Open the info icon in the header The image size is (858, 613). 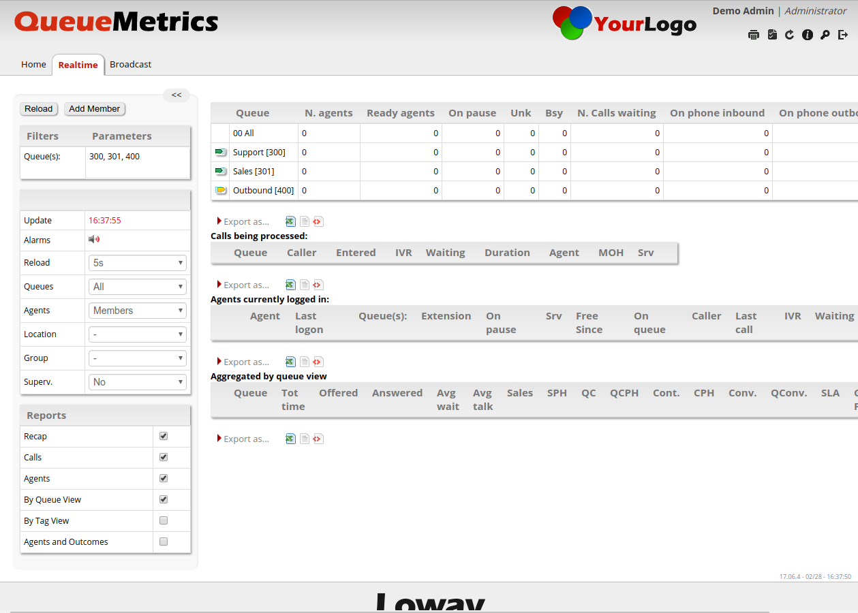pyautogui.click(x=808, y=35)
